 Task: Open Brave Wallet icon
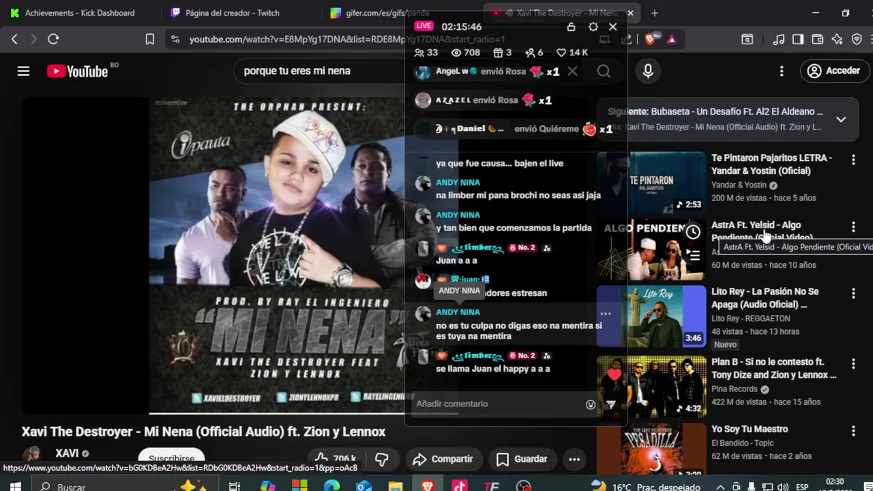[x=817, y=40]
